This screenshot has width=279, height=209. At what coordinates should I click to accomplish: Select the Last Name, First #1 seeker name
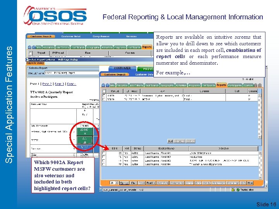pyautogui.click(x=158, y=153)
